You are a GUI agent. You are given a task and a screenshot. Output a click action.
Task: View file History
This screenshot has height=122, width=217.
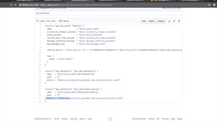(161, 21)
